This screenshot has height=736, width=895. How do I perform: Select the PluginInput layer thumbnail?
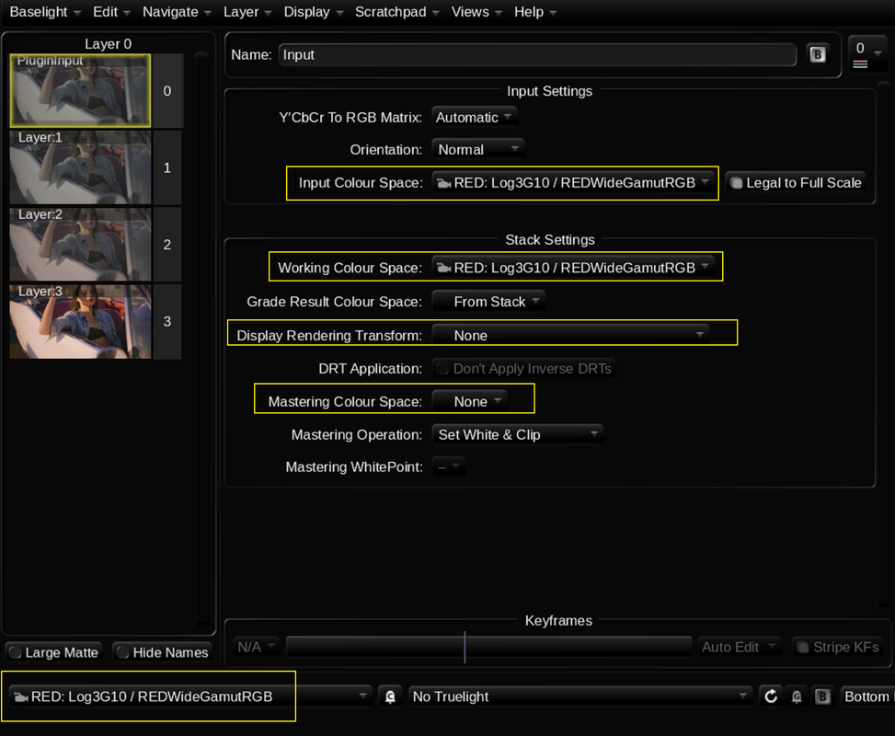[x=80, y=91]
